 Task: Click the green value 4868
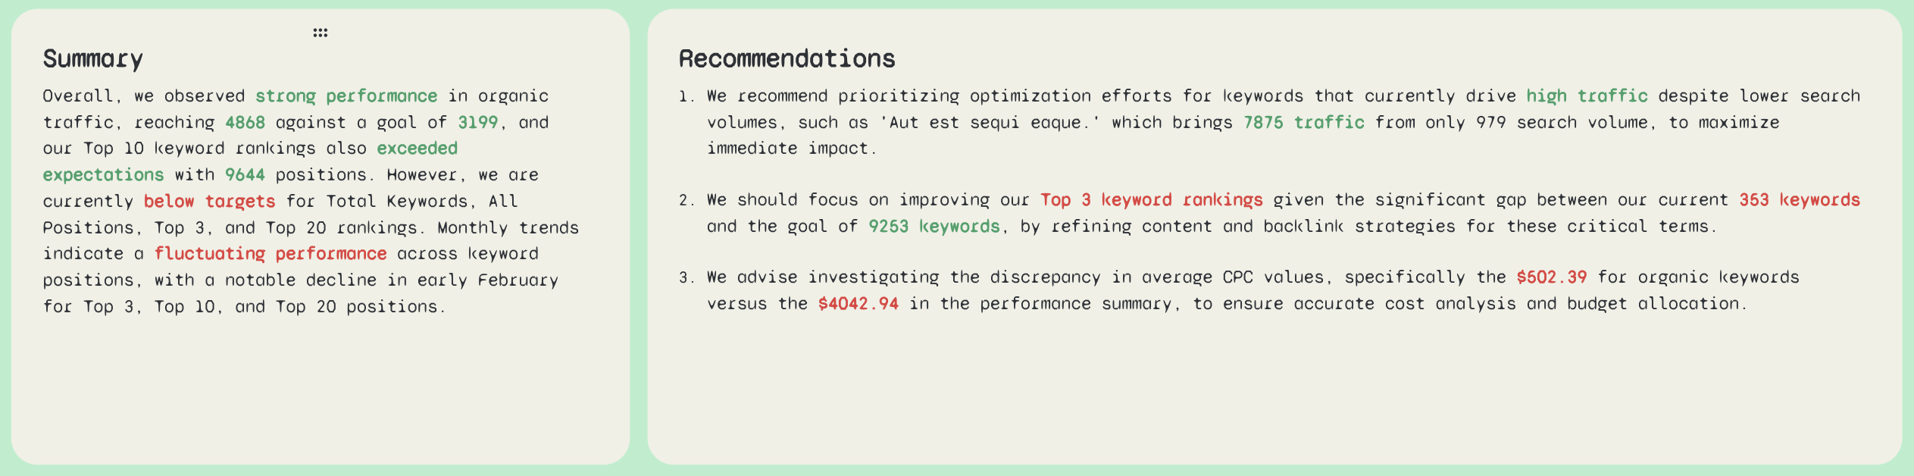tap(245, 123)
